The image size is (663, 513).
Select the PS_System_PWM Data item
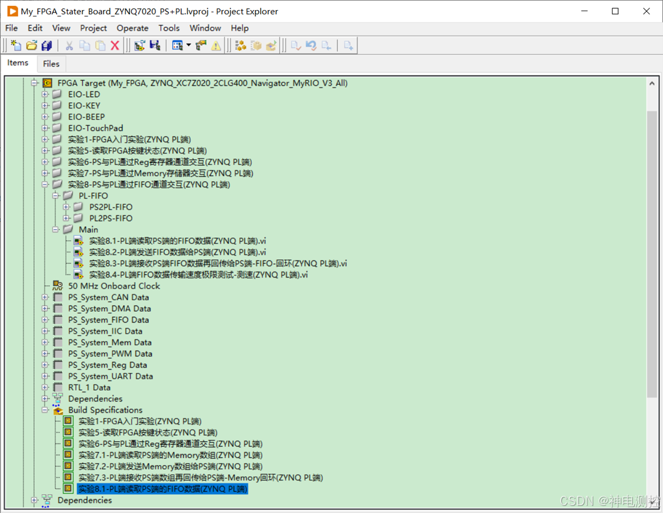coord(110,354)
